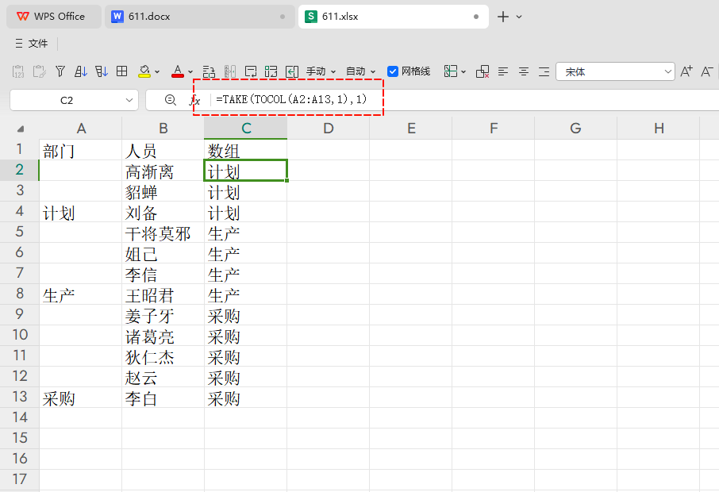Image resolution: width=719 pixels, height=492 pixels.
Task: Click the rows and columns icon after font color
Action: coord(209,71)
